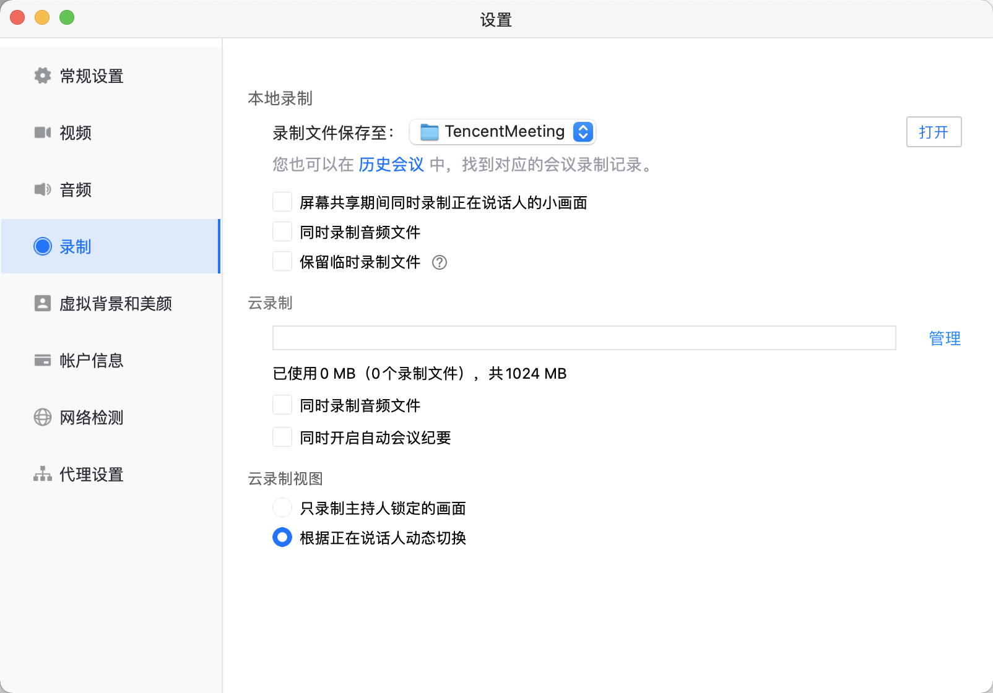This screenshot has height=693, width=993.
Task: Open 网络检测 globe icon
Action: pos(41,417)
